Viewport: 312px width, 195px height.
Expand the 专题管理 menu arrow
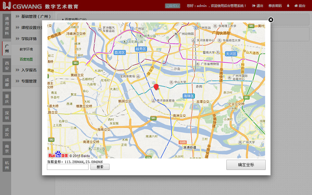pyautogui.click(x=17, y=81)
